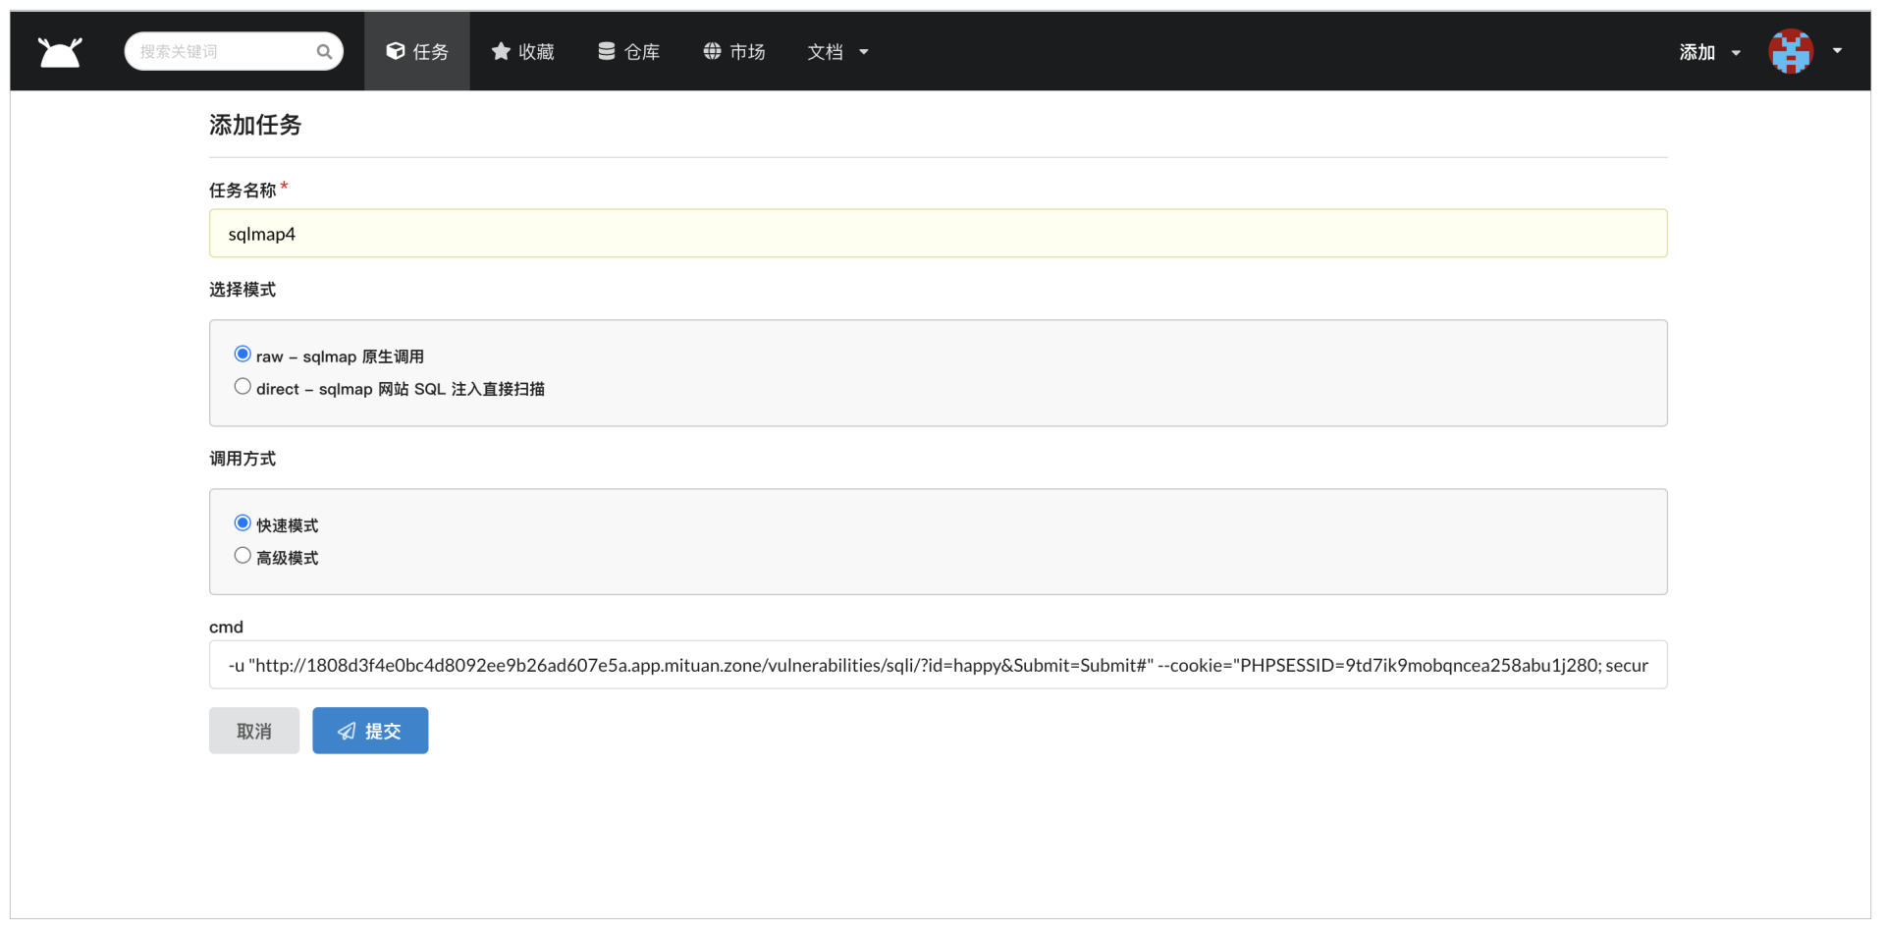This screenshot has width=1885, height=932.
Task: Click the paper plane icon on 提交
Action: point(347,732)
